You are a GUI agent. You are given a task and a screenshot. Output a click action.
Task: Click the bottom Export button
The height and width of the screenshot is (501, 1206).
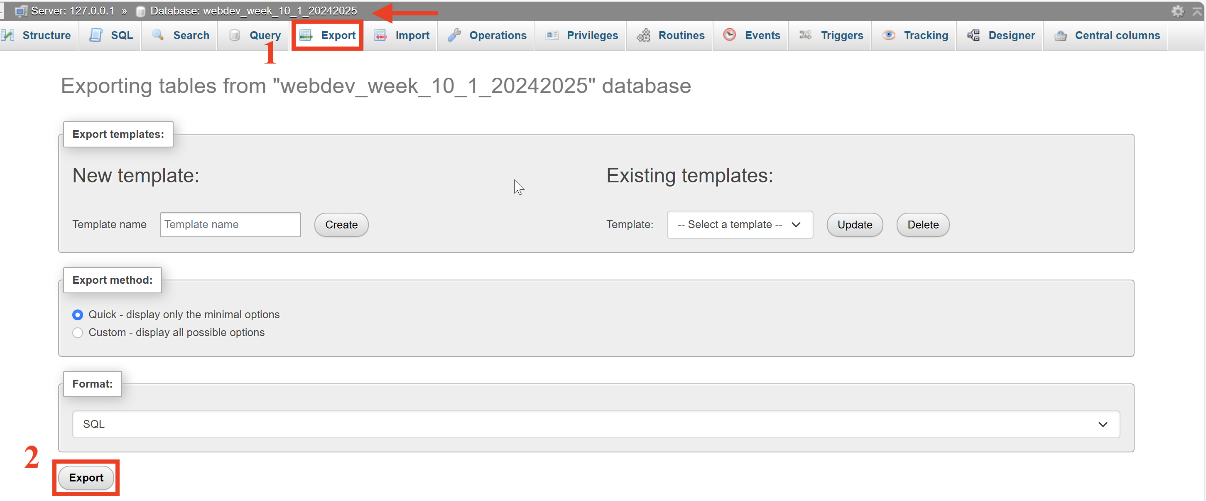86,478
